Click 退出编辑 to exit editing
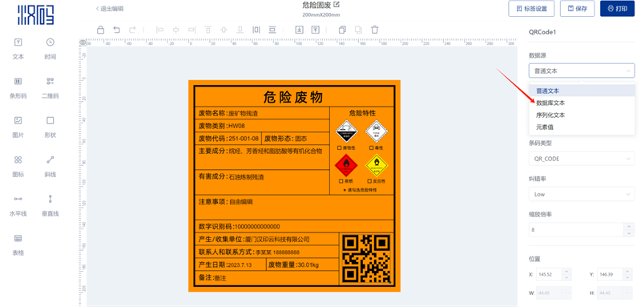The image size is (641, 307). [110, 9]
